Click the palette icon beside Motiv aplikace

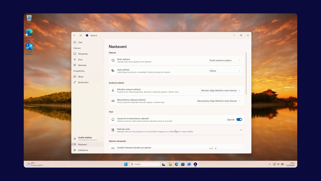tap(113, 60)
